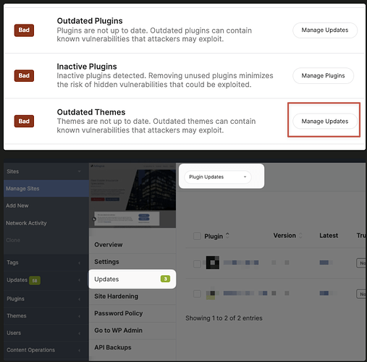Open the Plugin Updates dropdown
Screen dimensions: 367x362
coord(218,177)
